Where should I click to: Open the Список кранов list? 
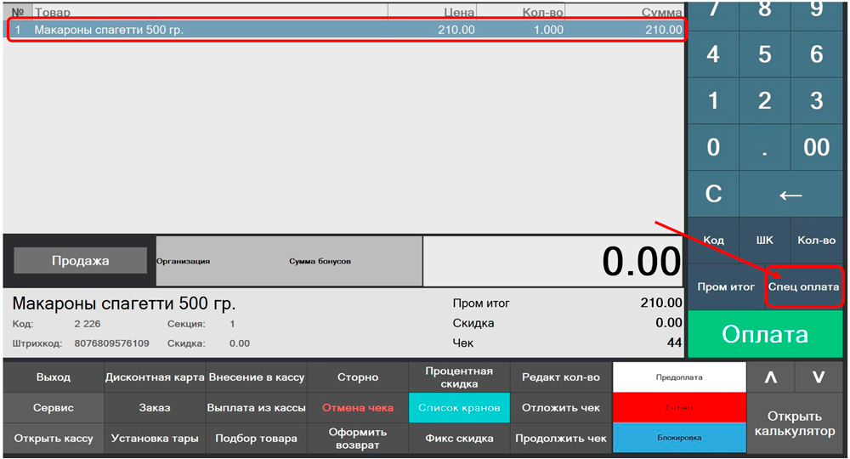(459, 408)
